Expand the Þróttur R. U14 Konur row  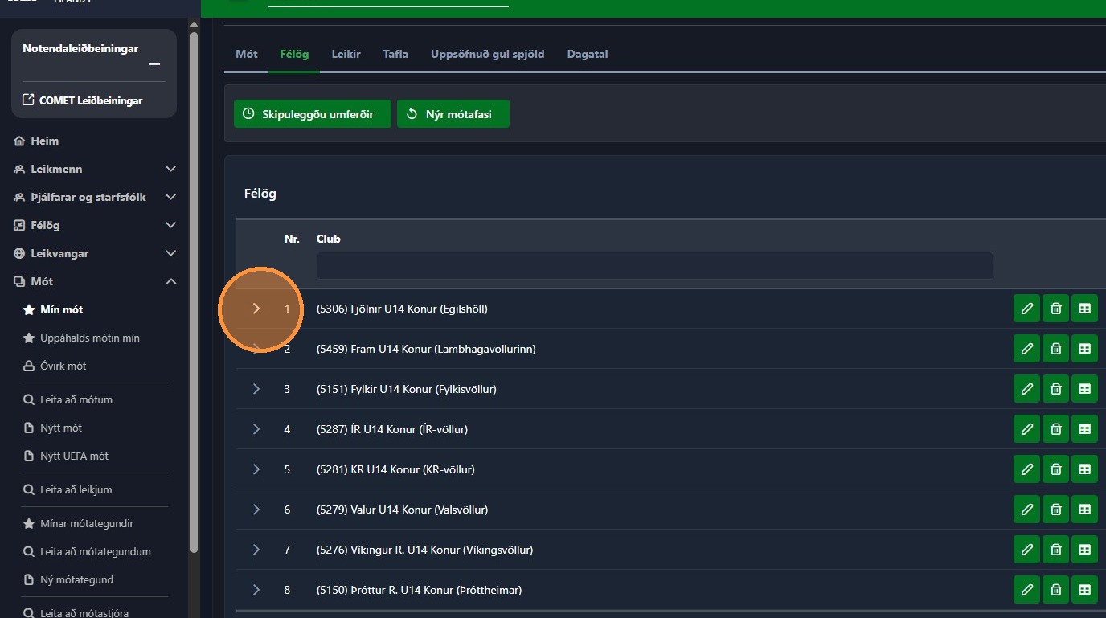click(256, 590)
